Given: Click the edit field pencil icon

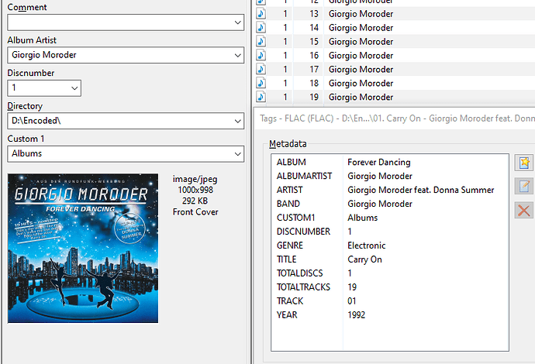Looking at the screenshot, I should tap(524, 186).
